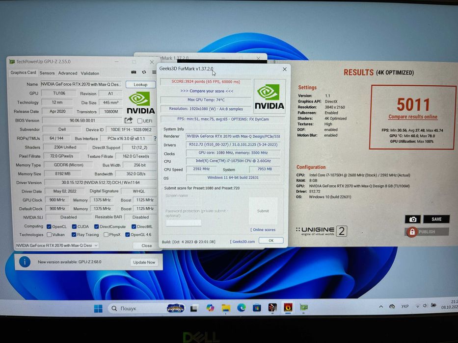Click Unigine benchmark icon on taskbar

pyautogui.click(x=272, y=307)
